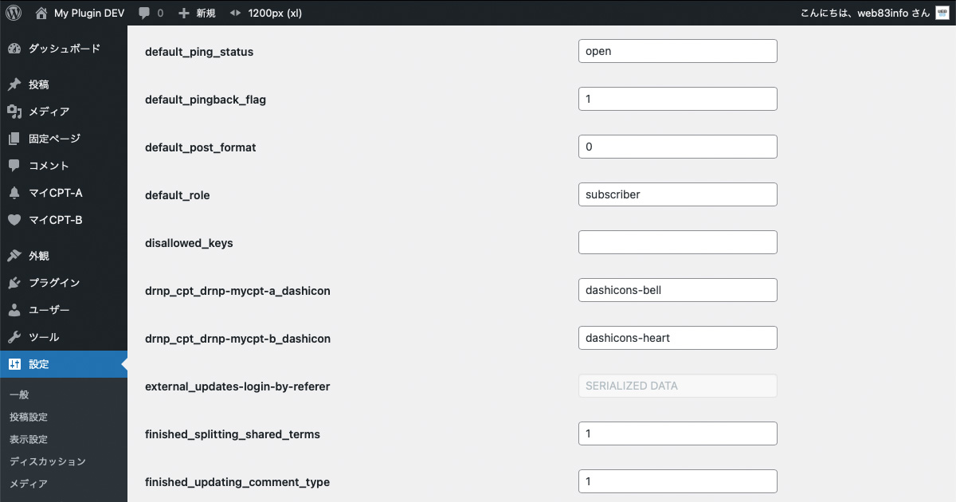
Task: Open the こんにちは、web83info さん account menu
Action: pyautogui.click(x=875, y=13)
